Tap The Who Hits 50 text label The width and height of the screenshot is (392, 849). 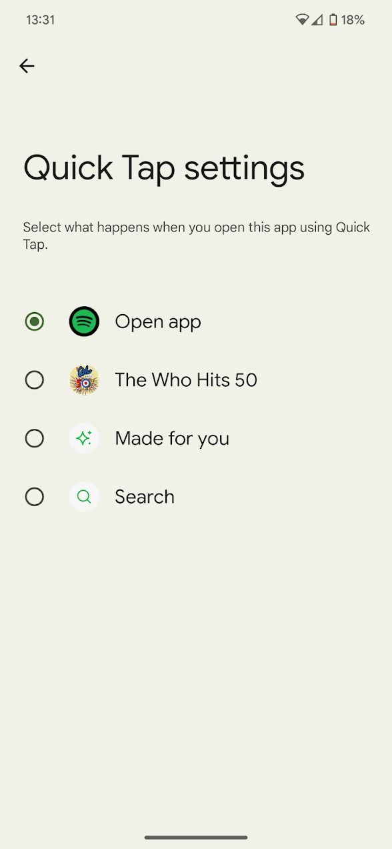click(x=186, y=379)
